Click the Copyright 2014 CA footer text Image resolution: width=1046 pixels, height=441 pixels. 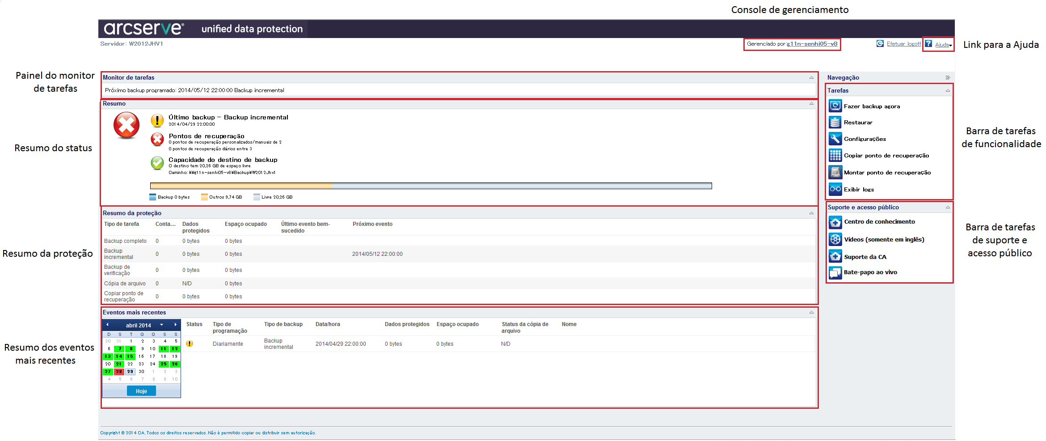click(208, 433)
